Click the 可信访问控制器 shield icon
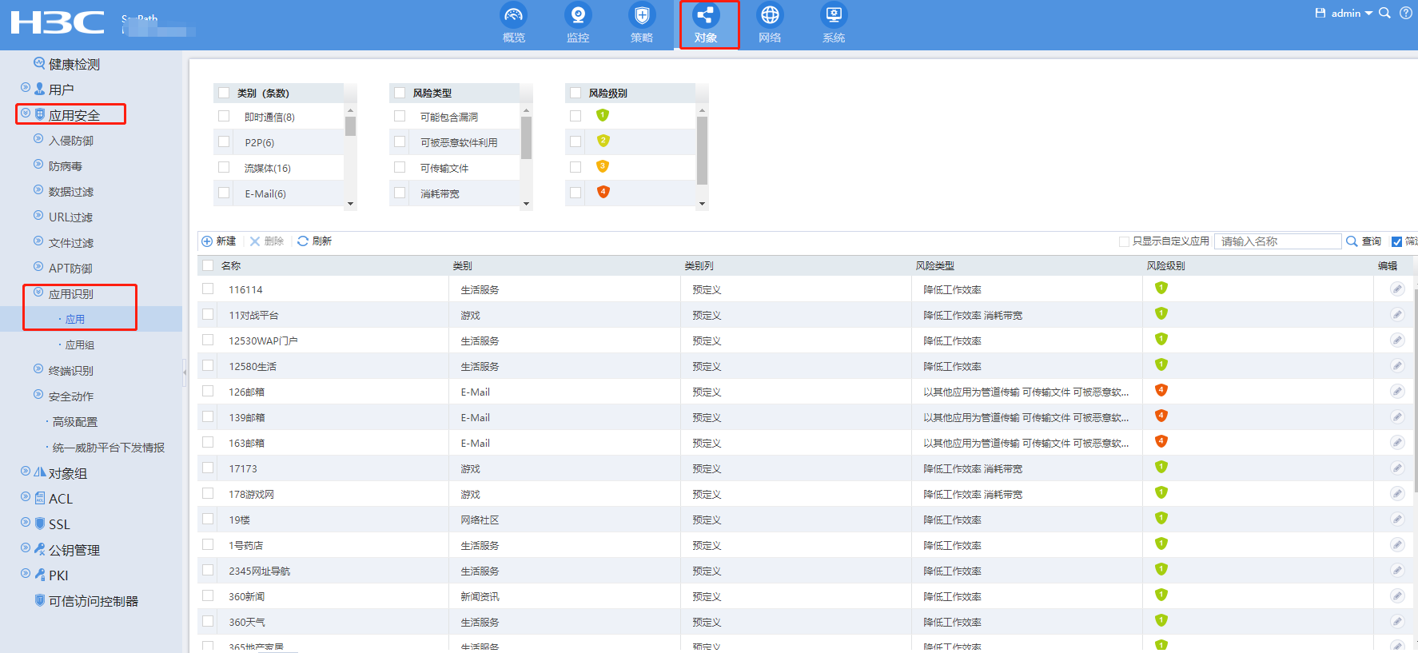This screenshot has height=653, width=1418. tap(39, 600)
